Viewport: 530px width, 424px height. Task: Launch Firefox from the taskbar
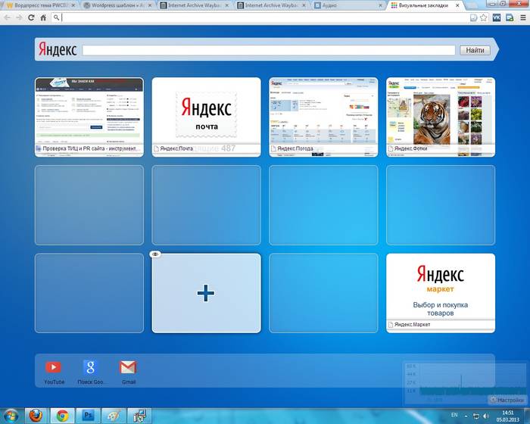pos(36,416)
